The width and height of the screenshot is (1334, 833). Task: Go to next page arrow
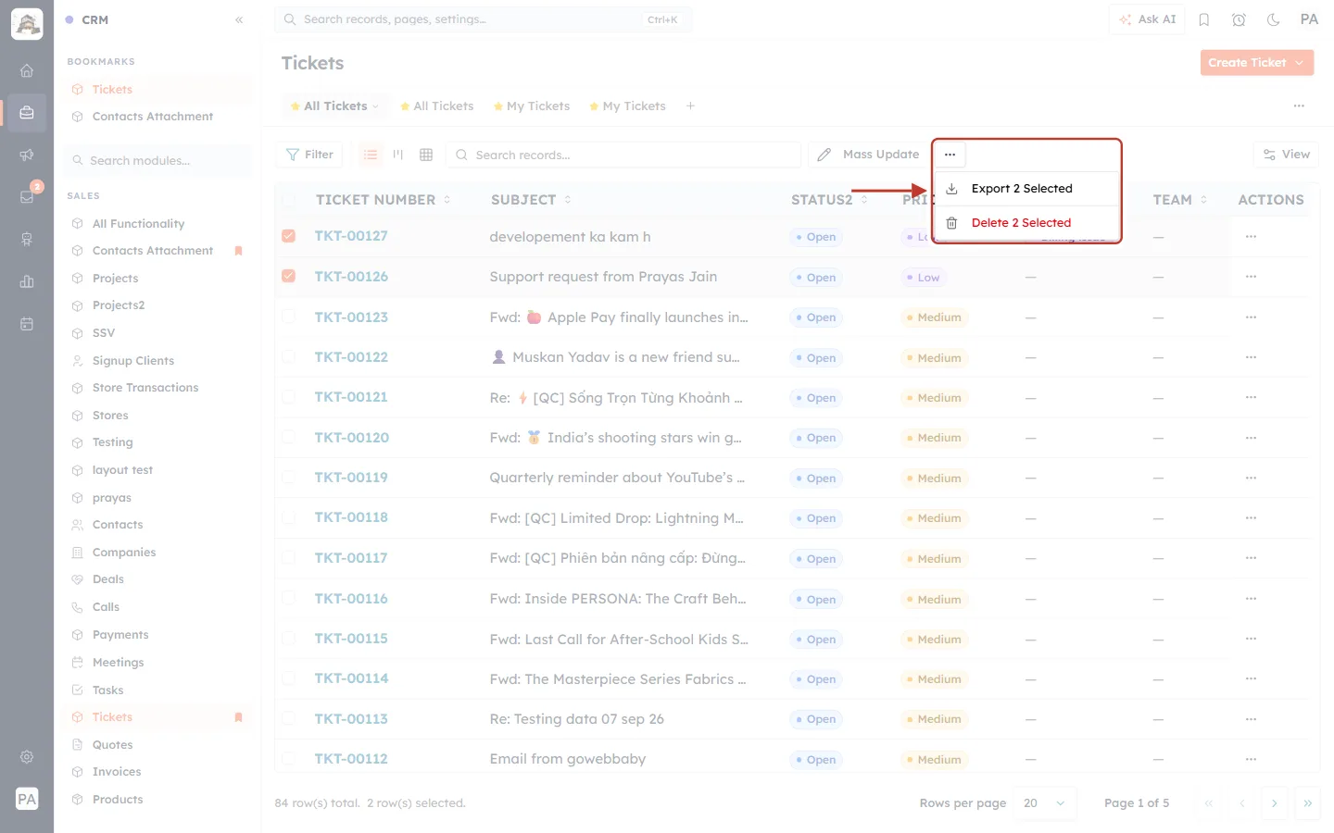(x=1275, y=803)
